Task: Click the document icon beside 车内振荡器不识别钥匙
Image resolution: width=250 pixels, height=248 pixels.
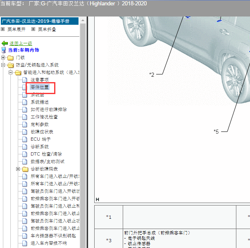Action: coord(24,236)
